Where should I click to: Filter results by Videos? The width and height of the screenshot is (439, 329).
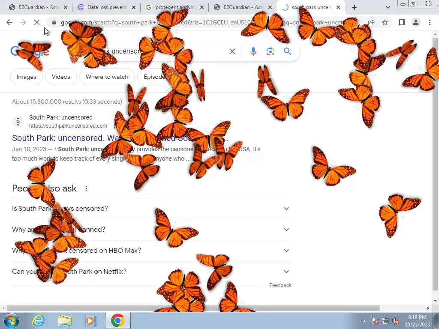61,77
